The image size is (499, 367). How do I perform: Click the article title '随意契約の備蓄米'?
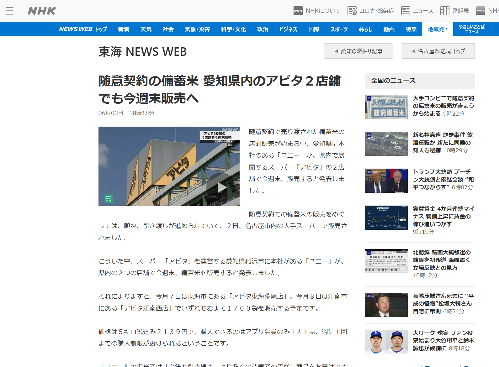click(220, 90)
